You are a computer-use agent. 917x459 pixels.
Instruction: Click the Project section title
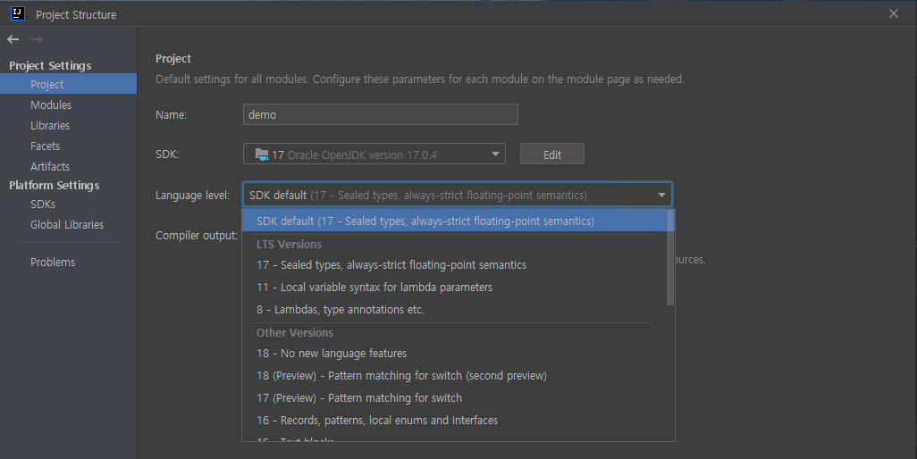click(x=173, y=58)
